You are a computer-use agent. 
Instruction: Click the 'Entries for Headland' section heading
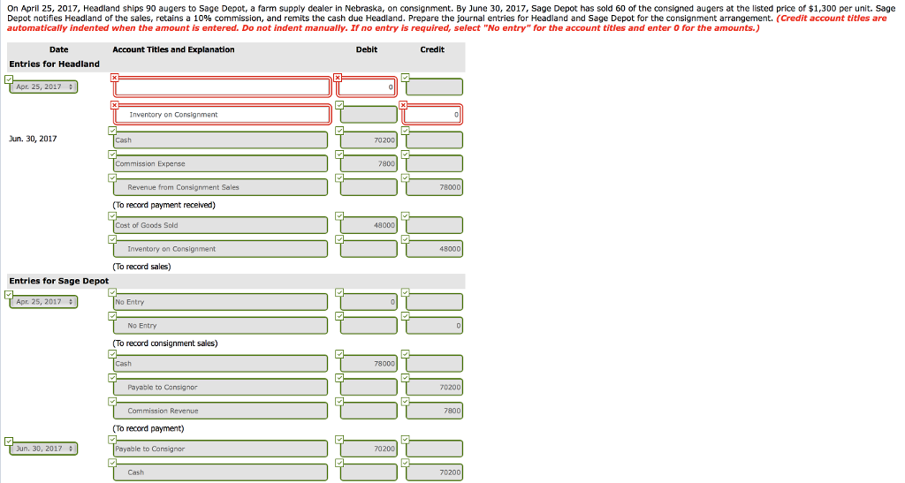[54, 64]
